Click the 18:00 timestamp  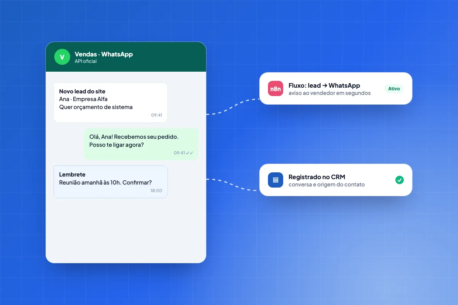[156, 191]
